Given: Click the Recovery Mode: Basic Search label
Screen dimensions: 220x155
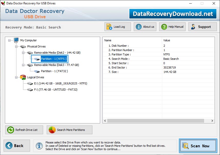Looking at the screenshot, I should pyautogui.click(x=33, y=27).
